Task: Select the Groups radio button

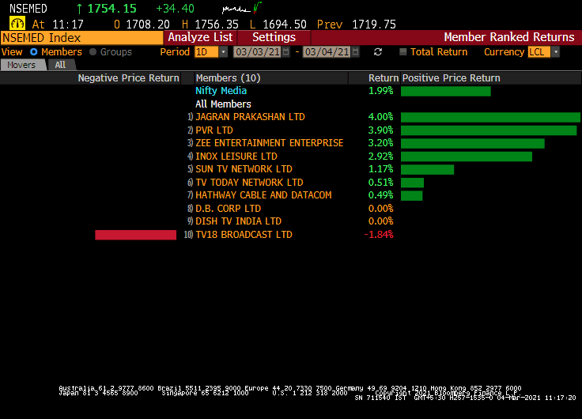Action: tap(93, 52)
